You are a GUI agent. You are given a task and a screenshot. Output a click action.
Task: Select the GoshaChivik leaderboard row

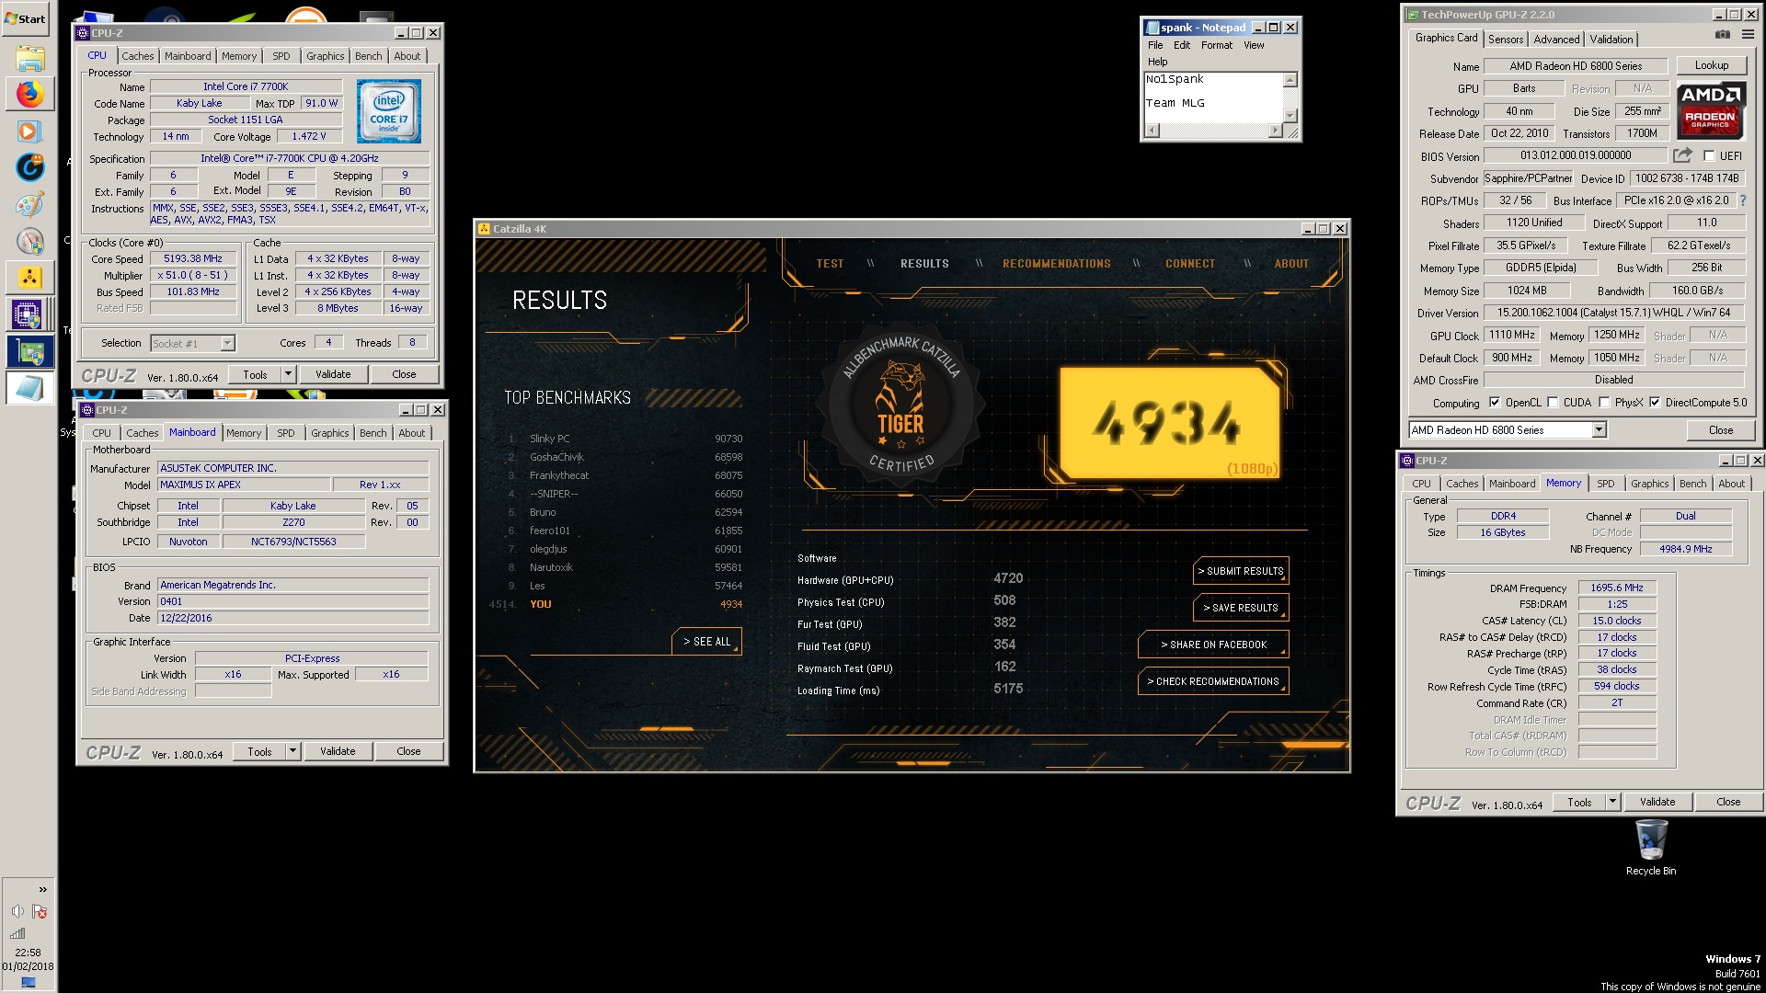[x=625, y=457]
